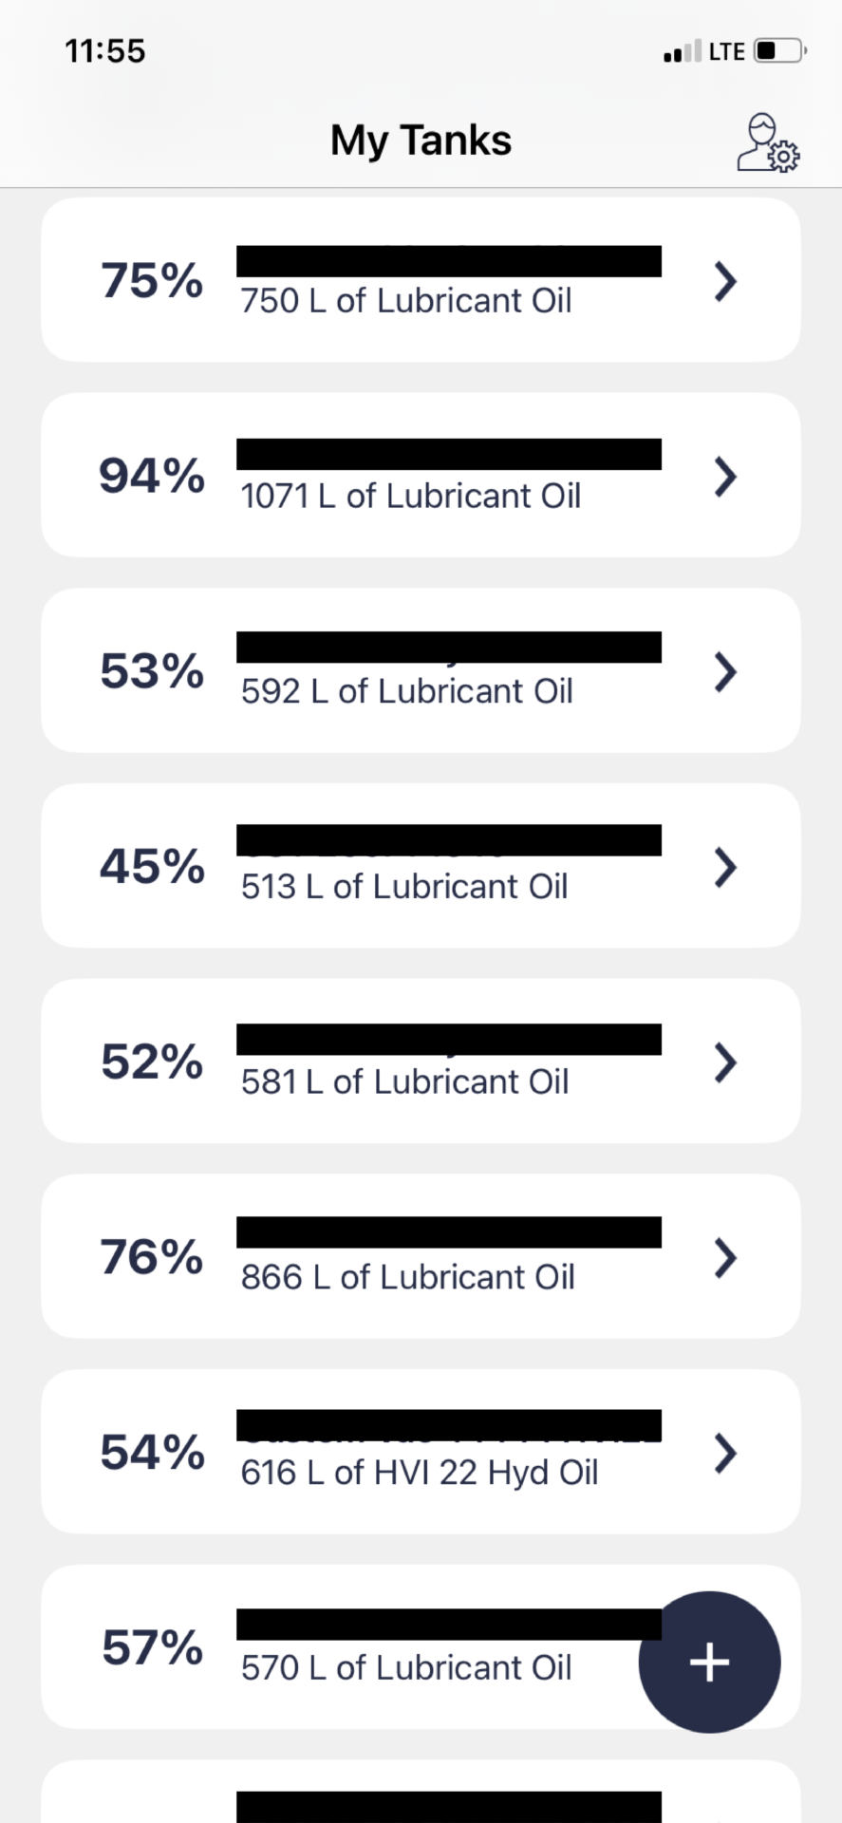Tap the My Tanks header title
Image resolution: width=842 pixels, height=1823 pixels.
pos(421,141)
